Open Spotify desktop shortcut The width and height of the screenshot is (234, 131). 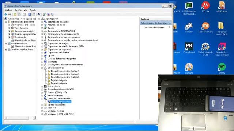click(x=222, y=68)
